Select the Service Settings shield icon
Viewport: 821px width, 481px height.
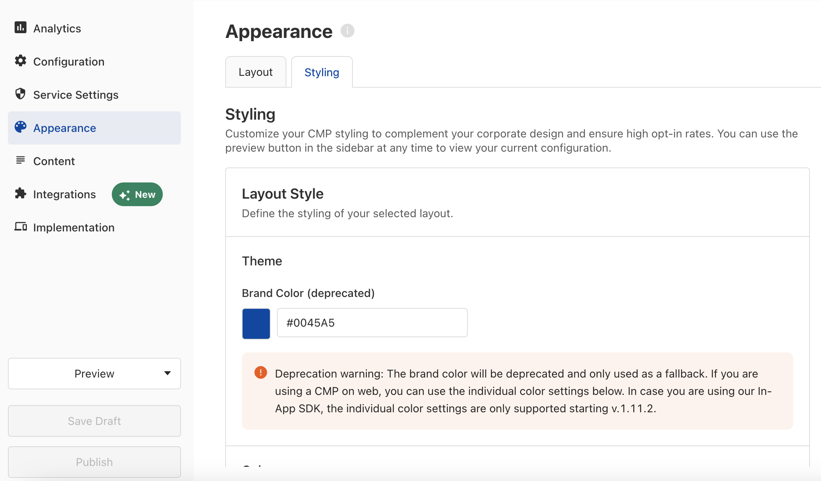(21, 94)
